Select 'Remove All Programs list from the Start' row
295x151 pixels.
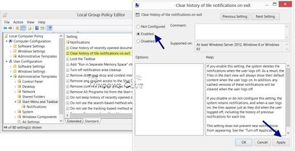coord(99,92)
